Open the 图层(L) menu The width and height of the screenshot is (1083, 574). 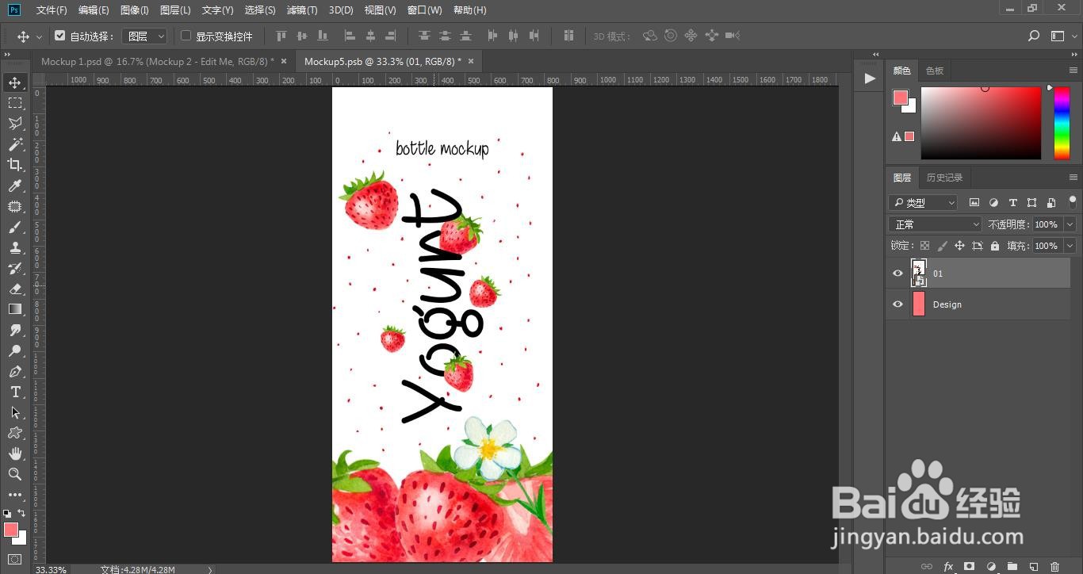click(175, 10)
